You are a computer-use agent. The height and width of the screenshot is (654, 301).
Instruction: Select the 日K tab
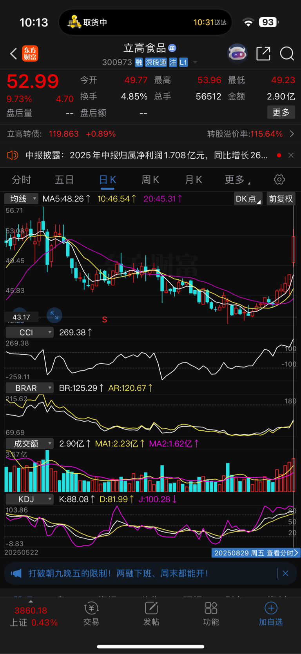click(107, 180)
